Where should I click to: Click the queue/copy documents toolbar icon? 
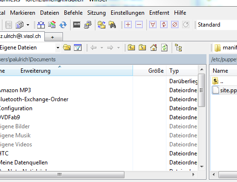point(20,25)
